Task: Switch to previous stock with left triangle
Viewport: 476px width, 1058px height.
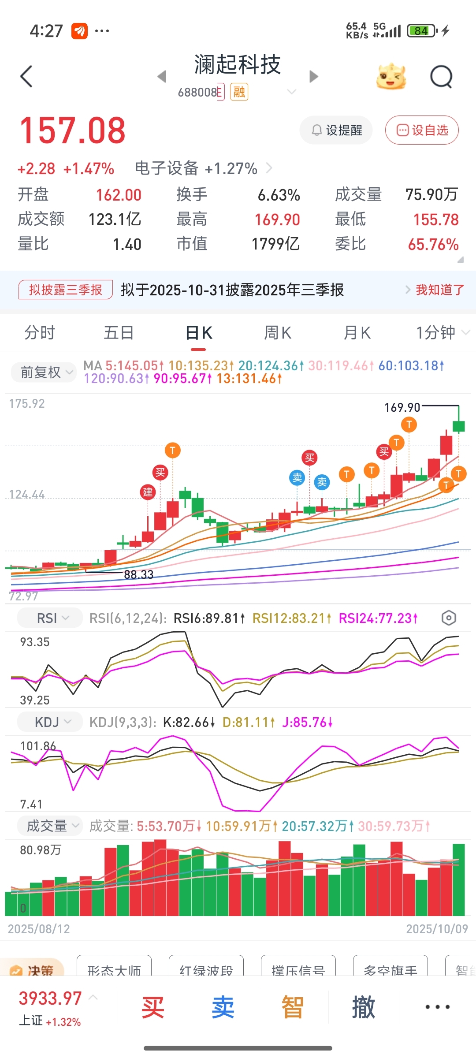Action: tap(162, 76)
